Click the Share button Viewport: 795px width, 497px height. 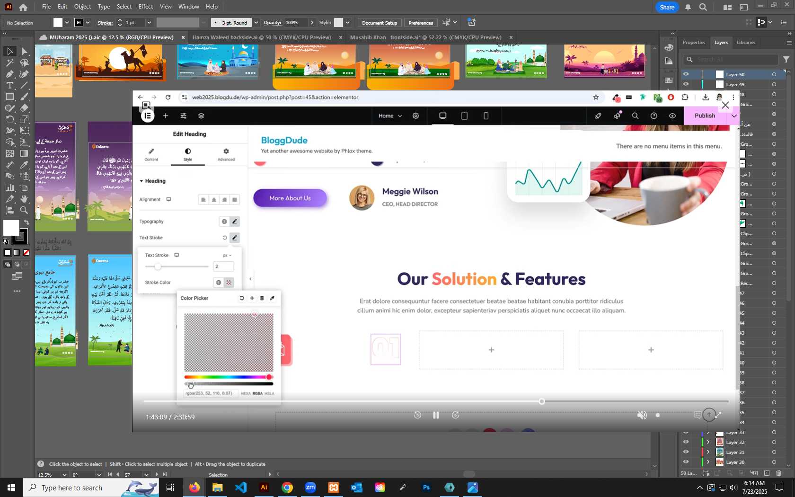coord(667,7)
